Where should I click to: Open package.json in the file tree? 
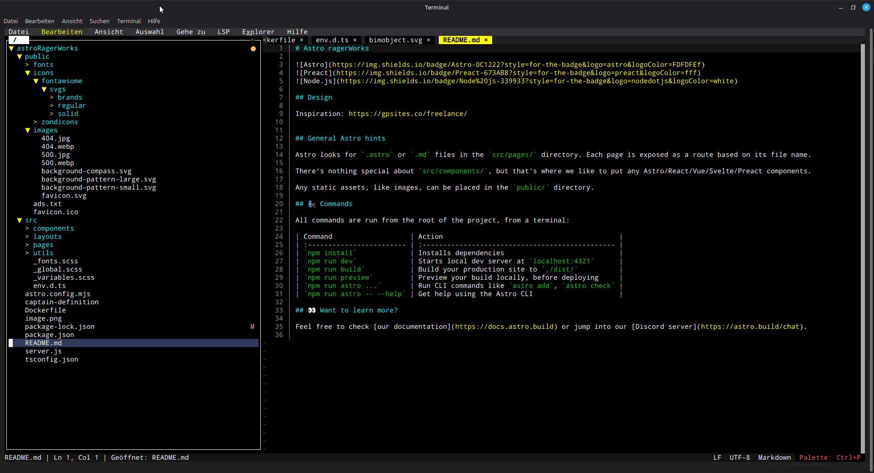coord(49,335)
